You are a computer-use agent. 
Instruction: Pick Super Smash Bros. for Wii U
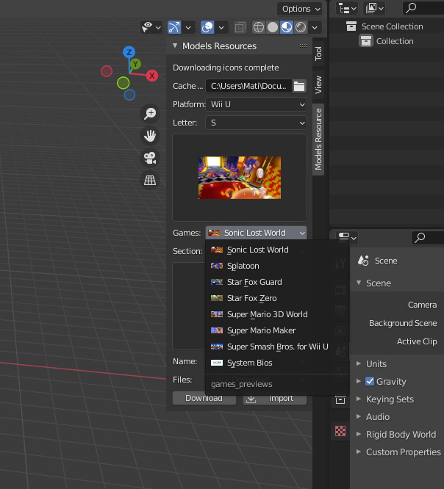click(276, 347)
